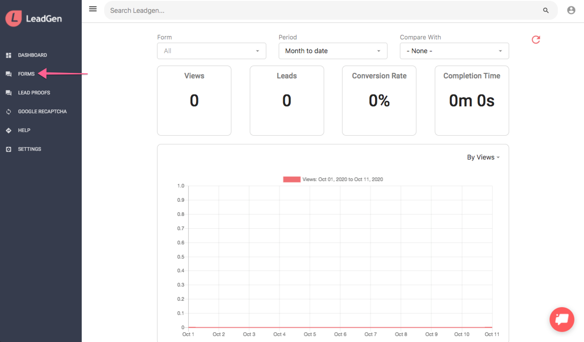
Task: Click the Google reCAPTCHA sync icon
Action: [x=8, y=111]
